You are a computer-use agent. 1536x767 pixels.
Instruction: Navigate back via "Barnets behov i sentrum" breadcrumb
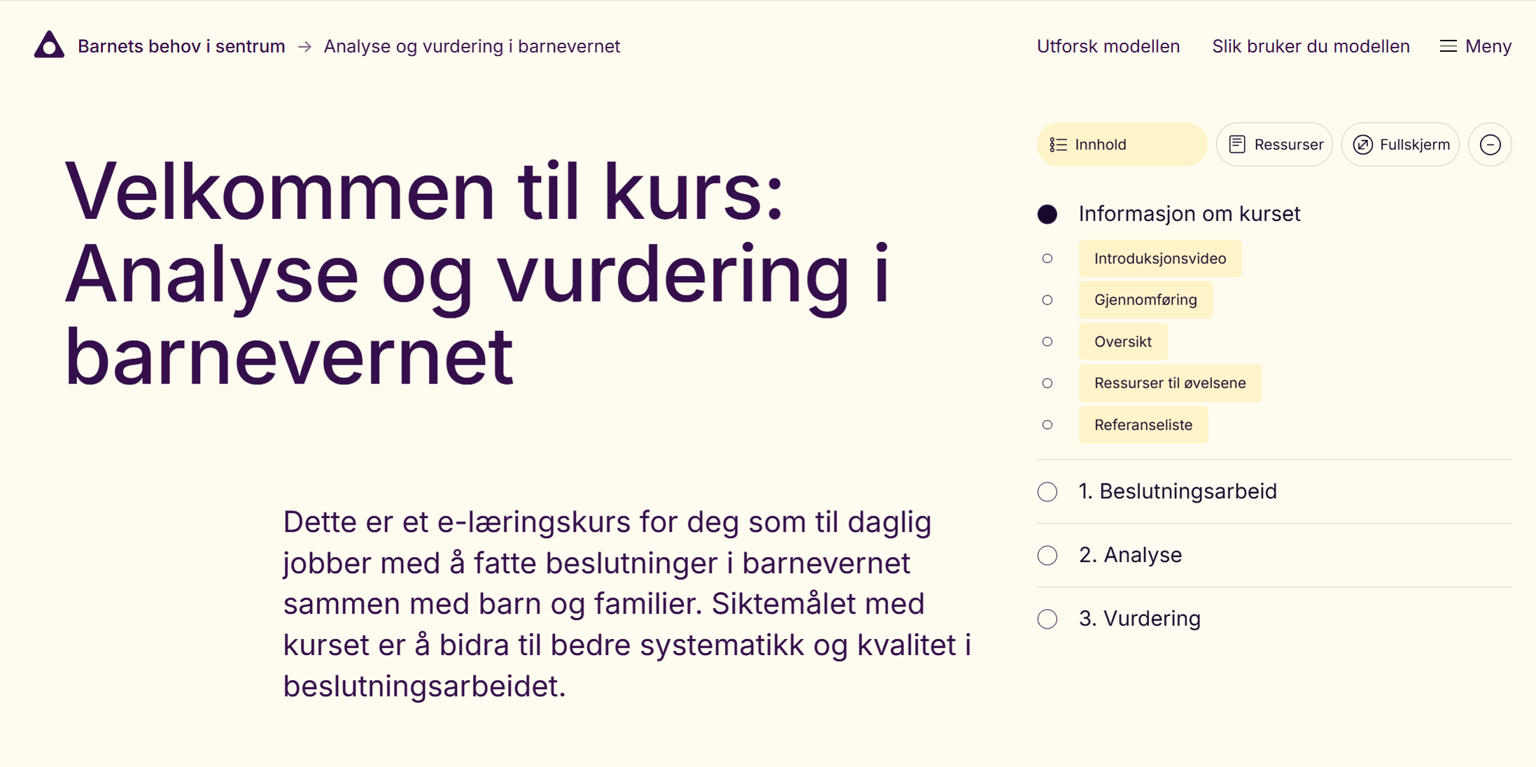(182, 46)
